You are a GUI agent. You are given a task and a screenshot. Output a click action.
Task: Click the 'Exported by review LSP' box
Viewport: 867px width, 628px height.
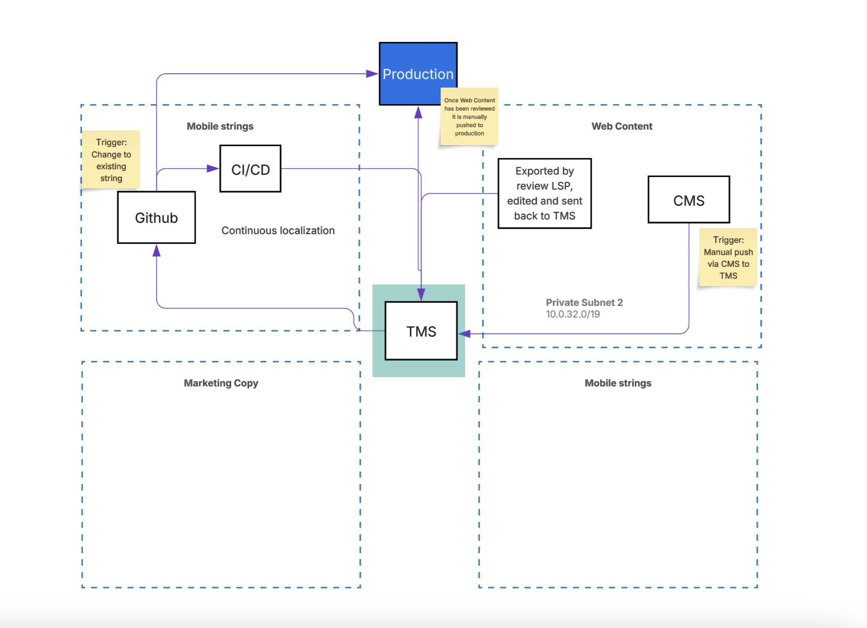[x=544, y=194]
